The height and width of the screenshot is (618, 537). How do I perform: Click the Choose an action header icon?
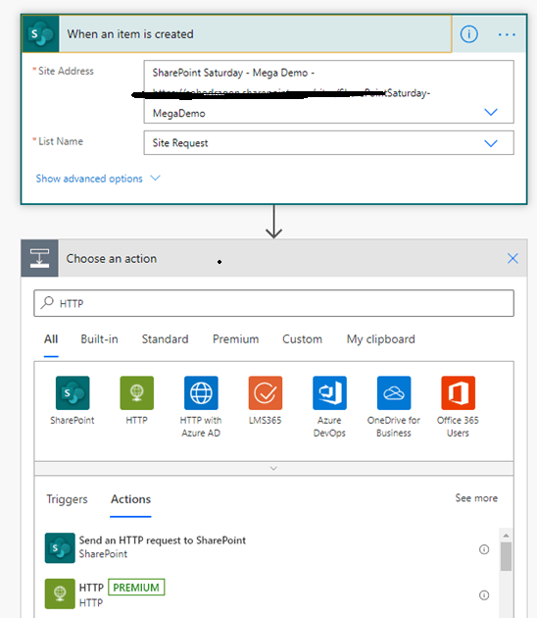pos(39,258)
